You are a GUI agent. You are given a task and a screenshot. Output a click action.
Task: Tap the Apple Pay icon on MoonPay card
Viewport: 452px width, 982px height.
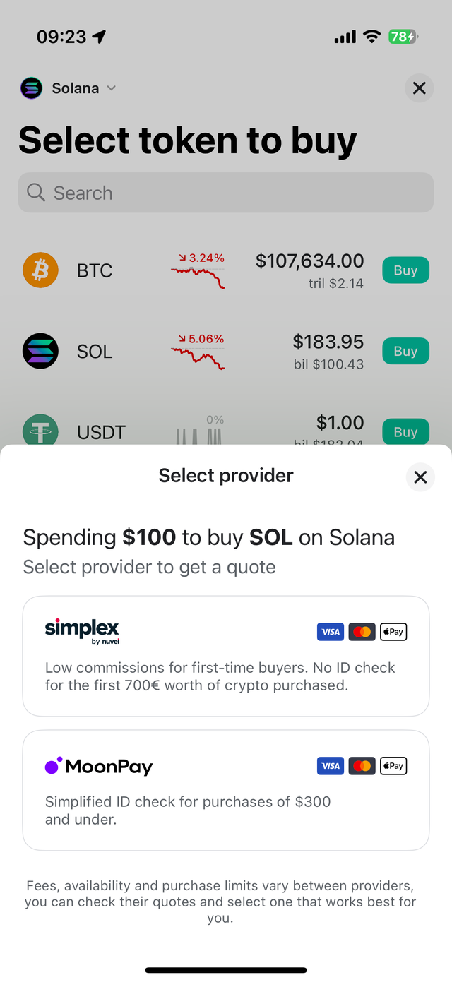tap(393, 766)
